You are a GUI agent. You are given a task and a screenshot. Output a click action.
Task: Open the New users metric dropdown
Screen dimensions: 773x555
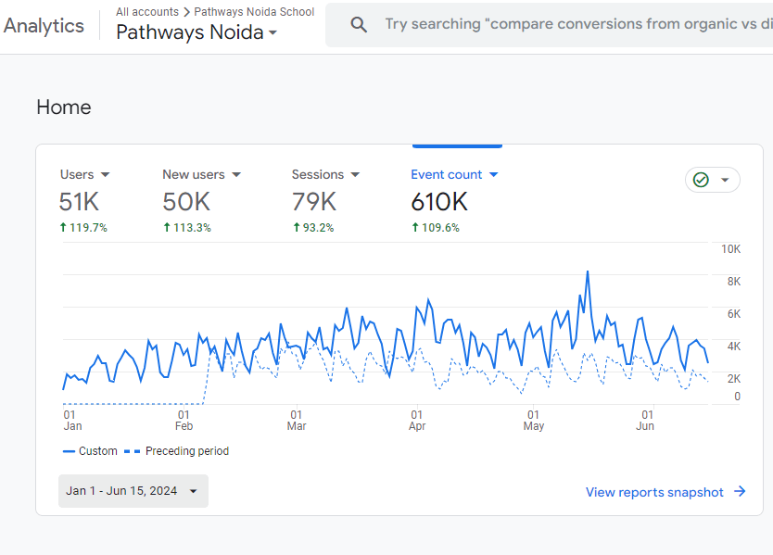[x=236, y=174]
